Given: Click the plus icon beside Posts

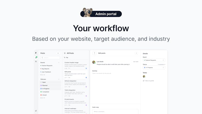Looking at the screenshot, I should point(58,53).
